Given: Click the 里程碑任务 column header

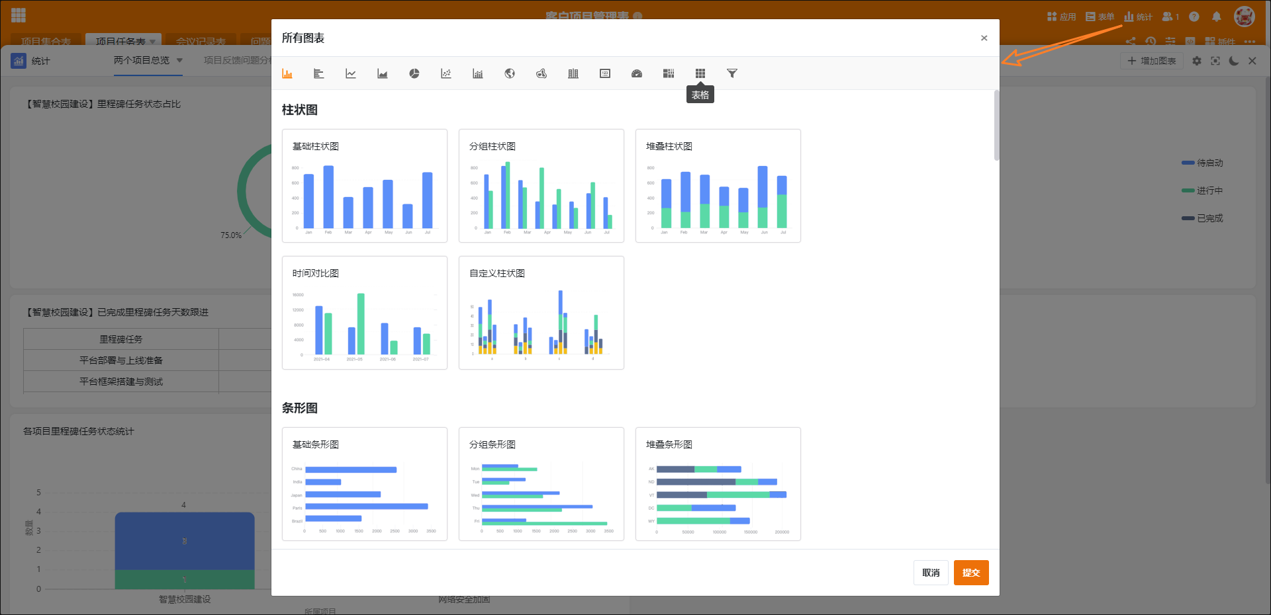Looking at the screenshot, I should tap(121, 339).
